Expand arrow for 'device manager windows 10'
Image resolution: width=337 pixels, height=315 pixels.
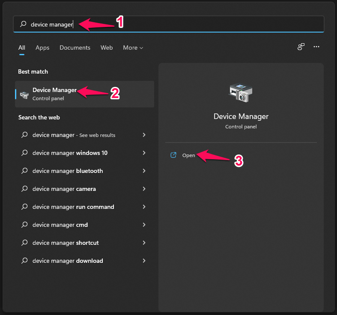click(x=144, y=153)
